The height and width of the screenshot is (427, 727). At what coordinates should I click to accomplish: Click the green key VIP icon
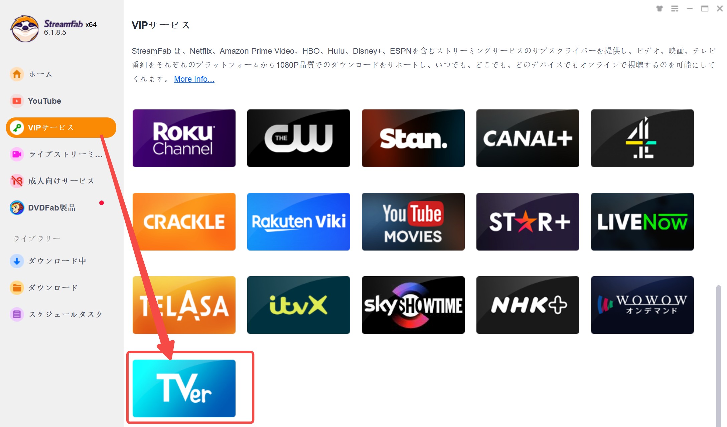[x=17, y=127]
